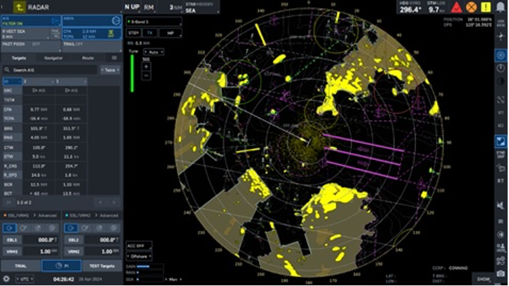This screenshot has height=286, width=509.
Task: Open the notifications bell icon
Action: (x=501, y=7)
